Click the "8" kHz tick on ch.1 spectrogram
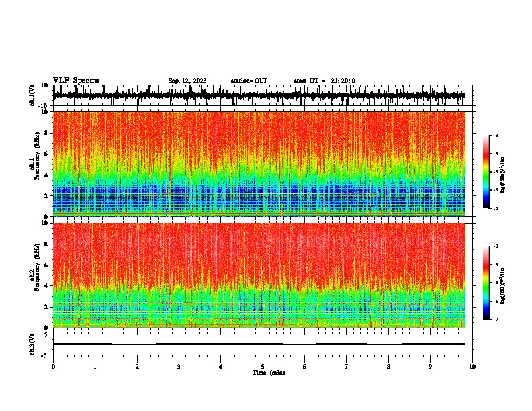 (x=46, y=133)
